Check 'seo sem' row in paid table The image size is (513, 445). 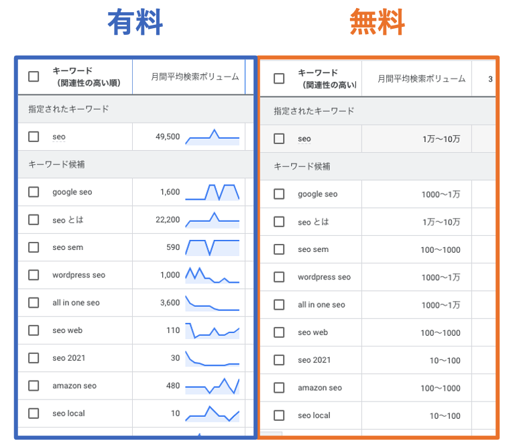[34, 247]
